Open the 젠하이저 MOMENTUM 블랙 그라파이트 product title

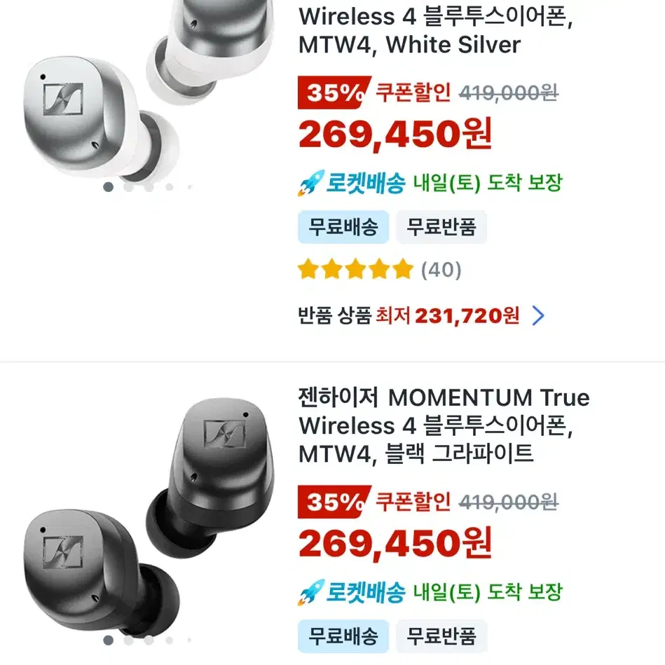[444, 425]
